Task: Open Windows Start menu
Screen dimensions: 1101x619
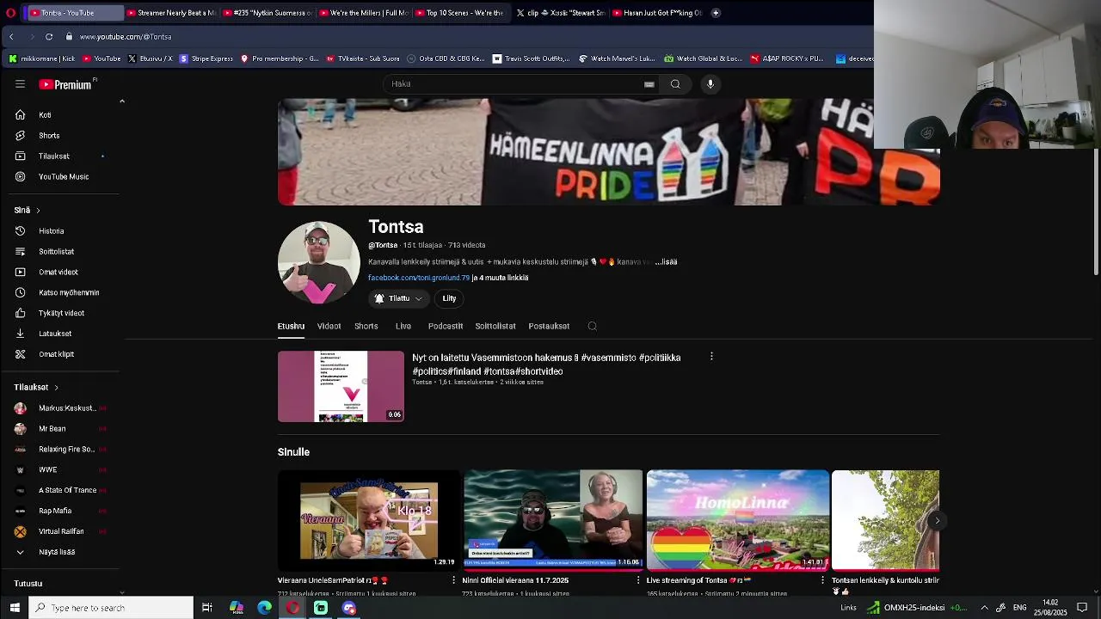Action: pyautogui.click(x=15, y=608)
